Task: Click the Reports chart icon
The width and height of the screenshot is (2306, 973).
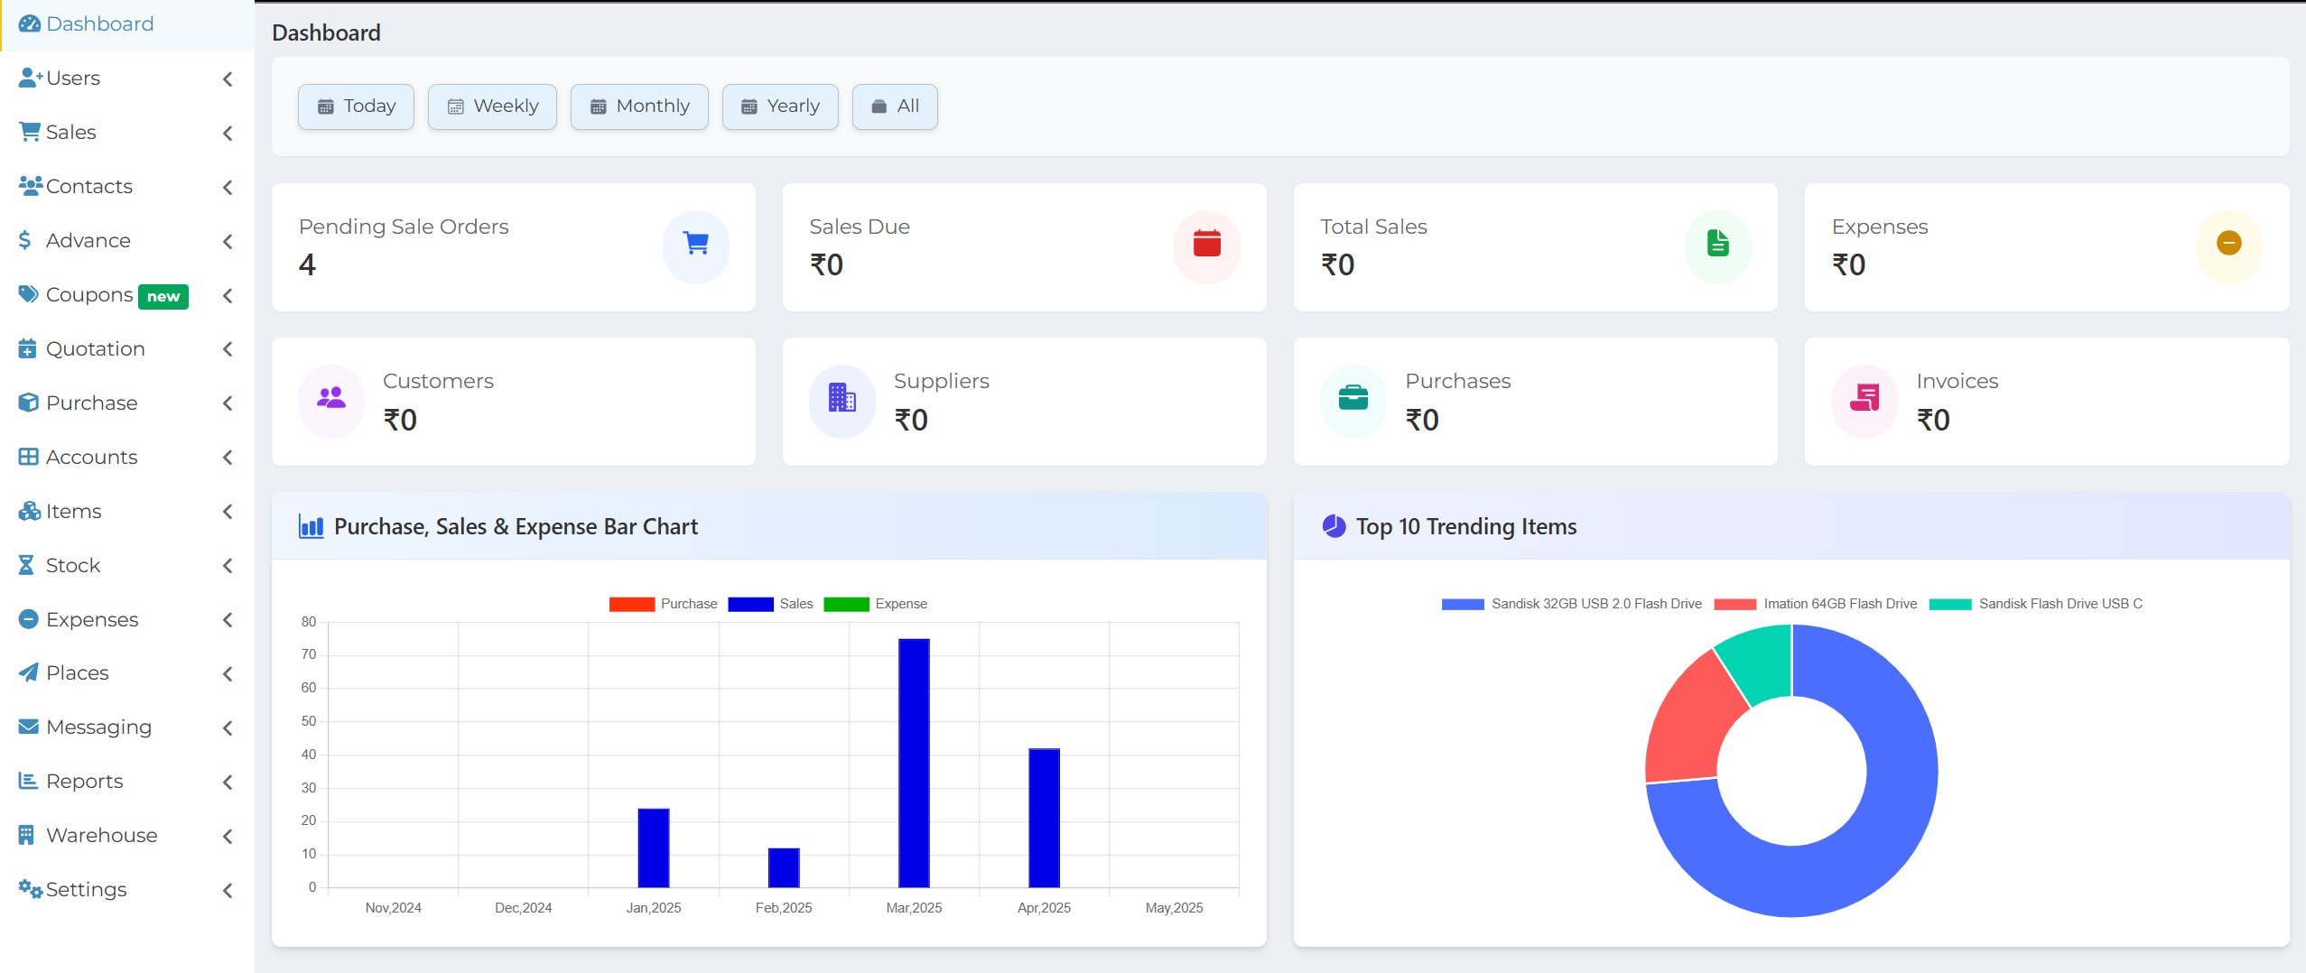Action: [28, 781]
